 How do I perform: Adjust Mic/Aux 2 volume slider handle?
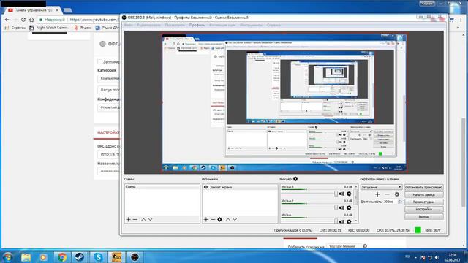tap(336, 207)
